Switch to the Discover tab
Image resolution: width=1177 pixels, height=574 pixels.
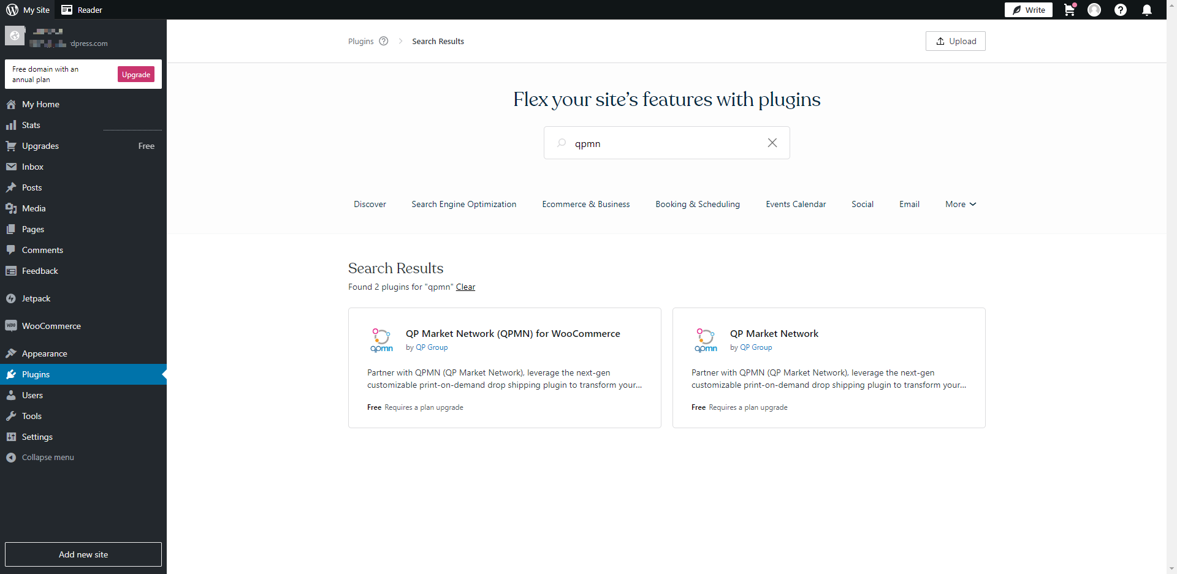tap(370, 204)
